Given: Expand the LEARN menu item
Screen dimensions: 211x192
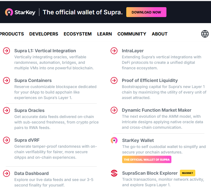Looking at the screenshot, I should pos(105,34).
